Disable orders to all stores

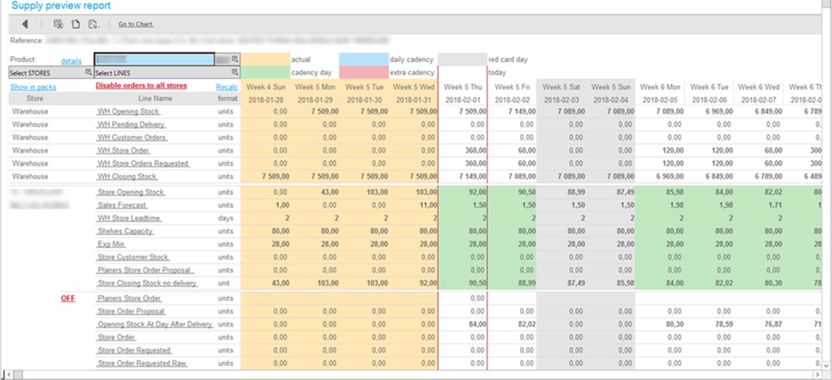[x=141, y=86]
